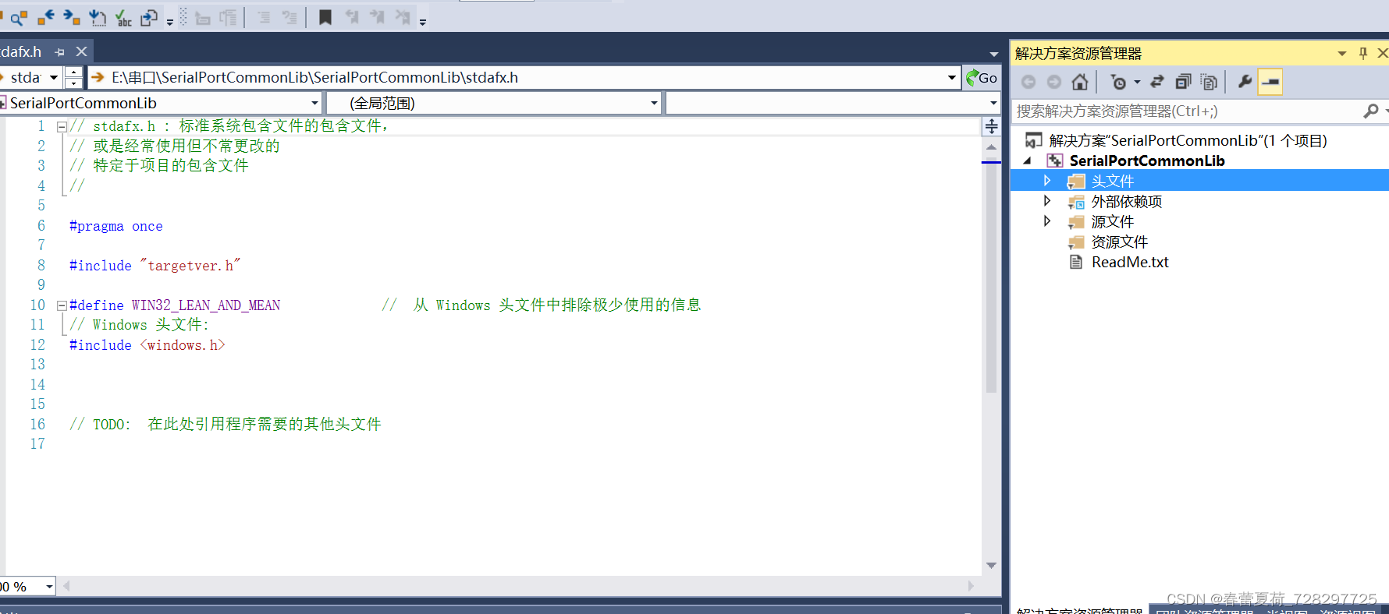Click the uncomment selection toolbar icon

pyautogui.click(x=290, y=17)
